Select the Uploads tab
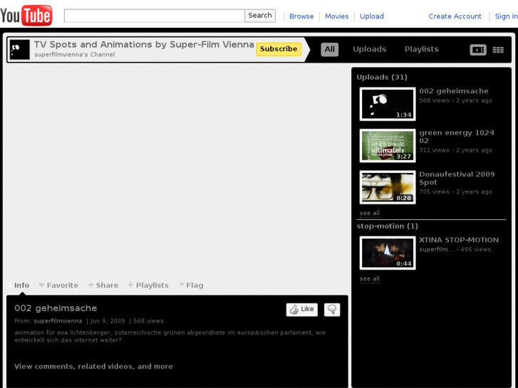518x388 pixels. (369, 49)
